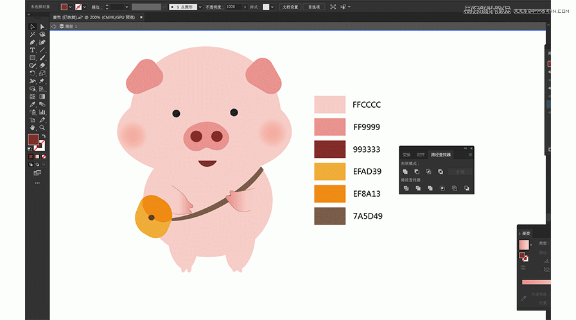Select the Rectangle tool
Screen dimensions: 576x320
pyautogui.click(x=32, y=58)
